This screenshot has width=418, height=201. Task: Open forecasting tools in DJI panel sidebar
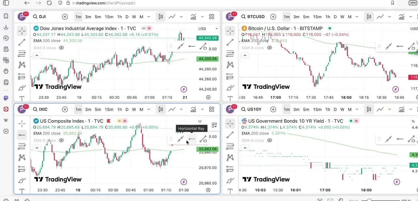click(22, 76)
